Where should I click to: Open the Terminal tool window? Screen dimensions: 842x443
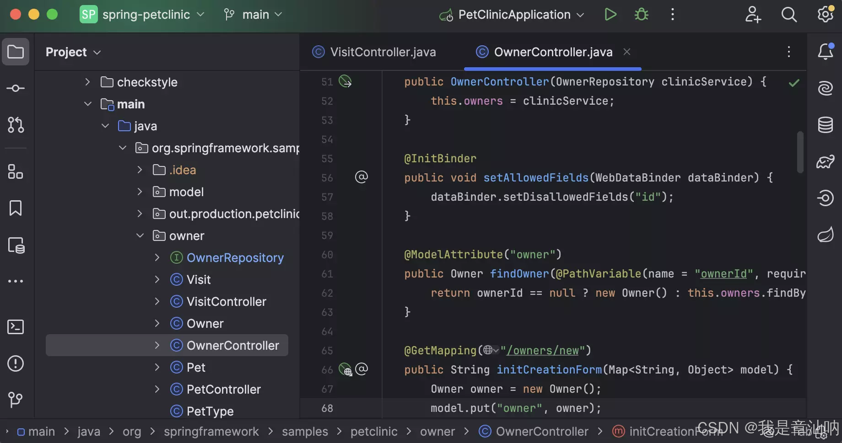(x=16, y=327)
